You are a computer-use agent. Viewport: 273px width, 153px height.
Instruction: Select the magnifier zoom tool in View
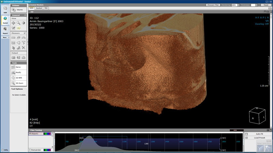[18, 23]
